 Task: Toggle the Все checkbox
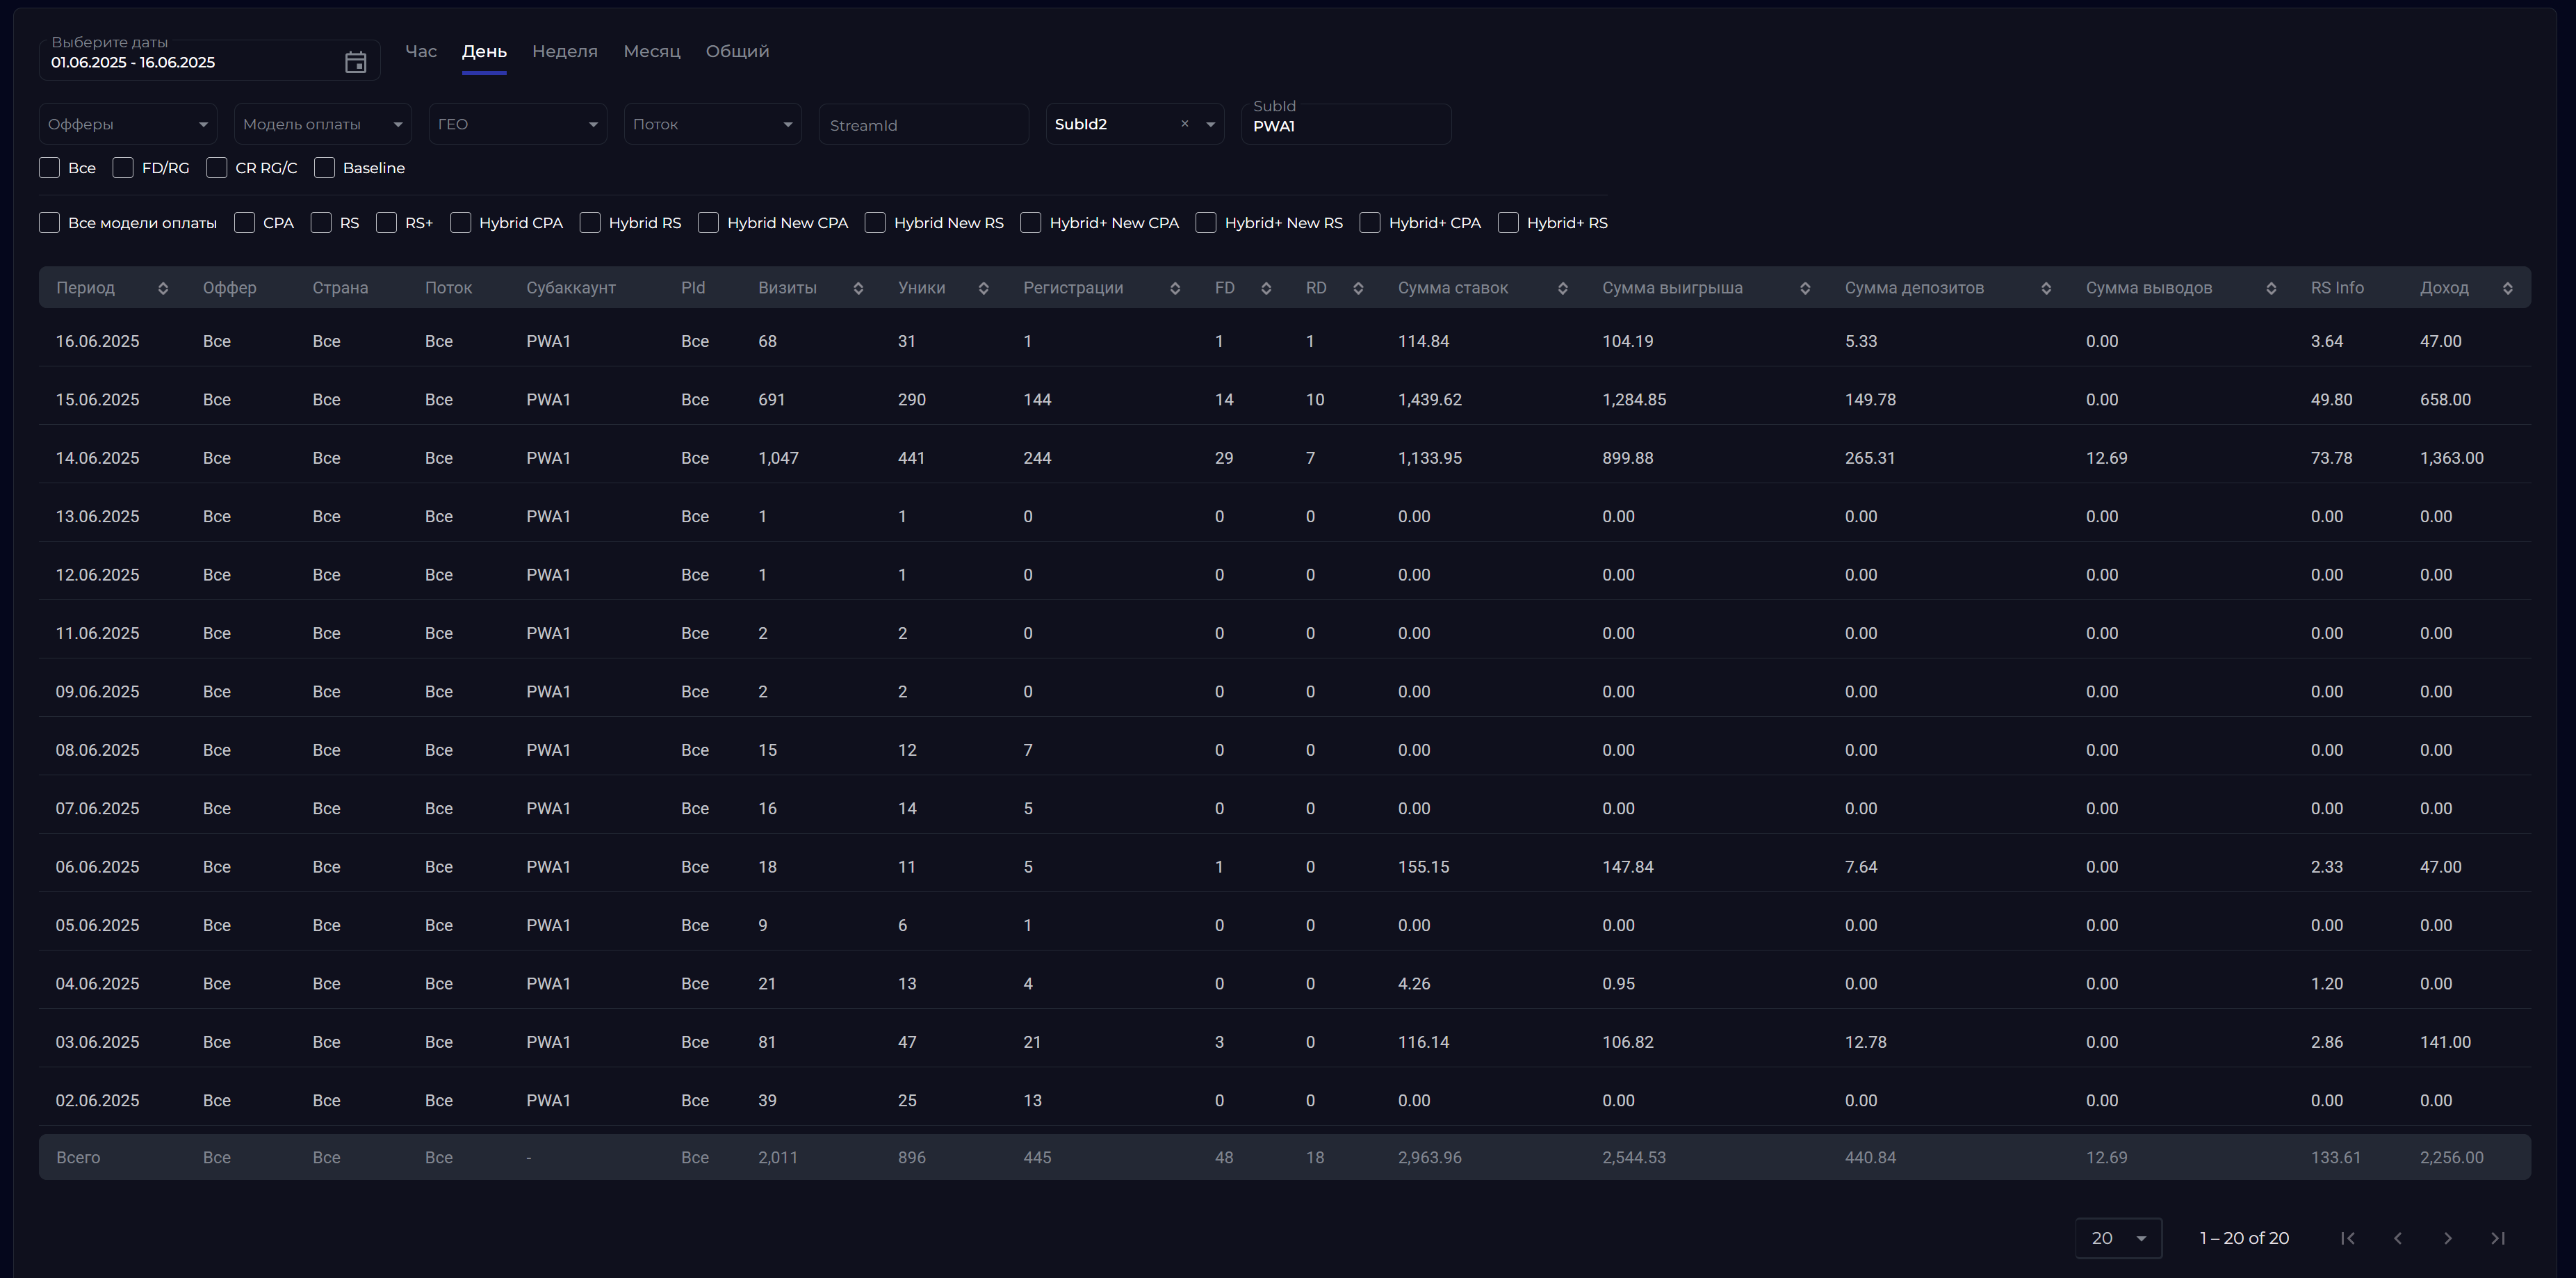(49, 168)
